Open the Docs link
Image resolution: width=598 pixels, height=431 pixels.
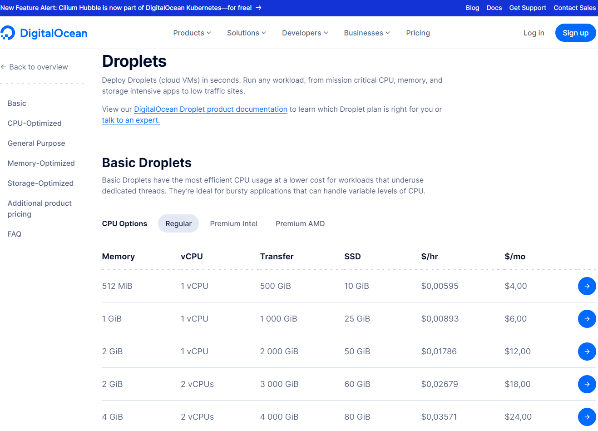494,8
